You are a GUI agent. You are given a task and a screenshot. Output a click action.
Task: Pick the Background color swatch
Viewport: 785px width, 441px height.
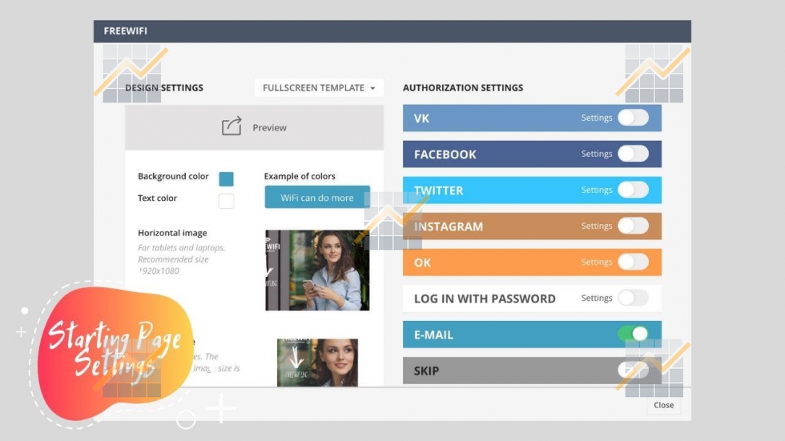coord(226,178)
